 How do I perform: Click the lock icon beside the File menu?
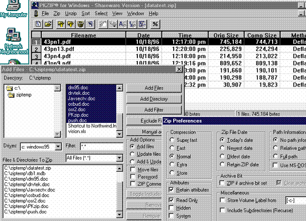pos(36,14)
